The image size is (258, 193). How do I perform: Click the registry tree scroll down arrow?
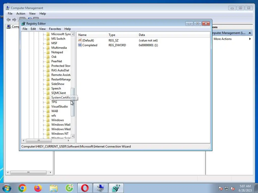pyautogui.click(x=73, y=136)
